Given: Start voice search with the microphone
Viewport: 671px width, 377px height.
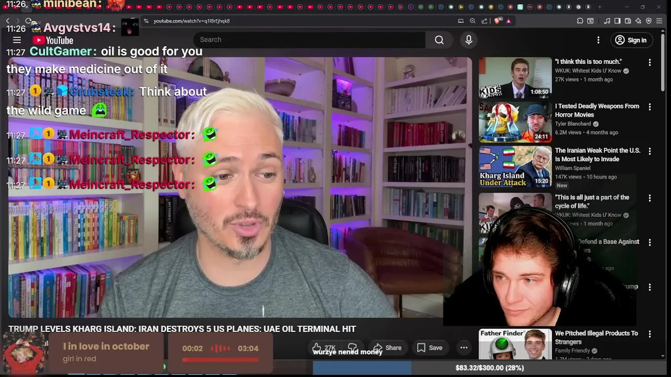Looking at the screenshot, I should (x=469, y=40).
